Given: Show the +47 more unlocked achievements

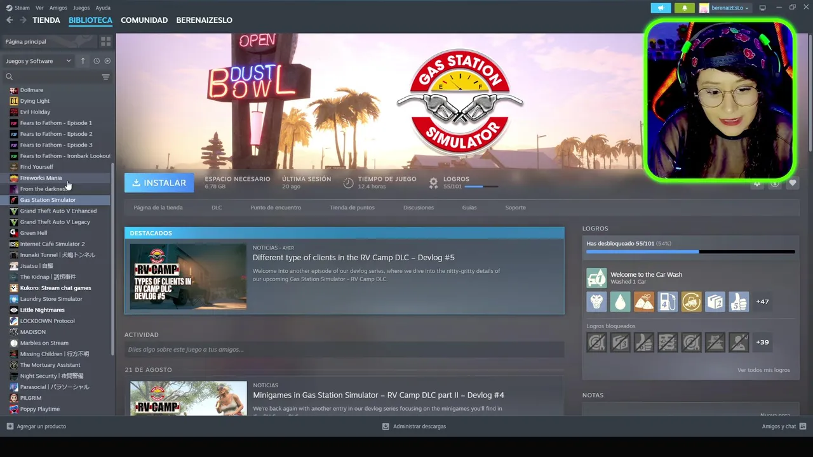Looking at the screenshot, I should (x=762, y=301).
